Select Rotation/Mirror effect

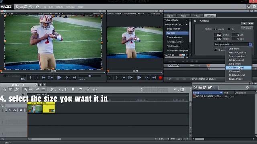[x=175, y=42]
